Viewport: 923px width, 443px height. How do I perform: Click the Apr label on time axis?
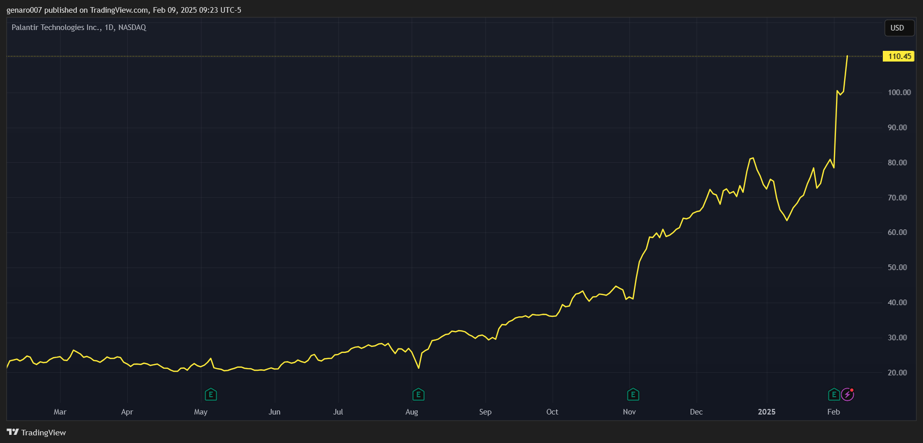[x=127, y=412]
